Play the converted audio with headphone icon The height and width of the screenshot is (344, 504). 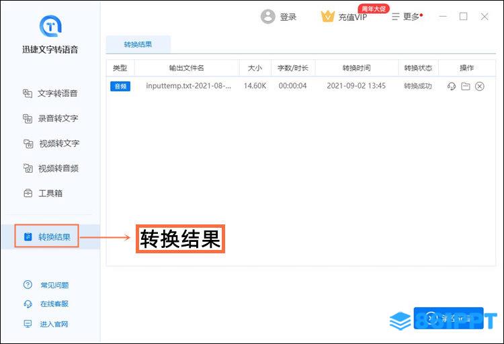pyautogui.click(x=452, y=86)
